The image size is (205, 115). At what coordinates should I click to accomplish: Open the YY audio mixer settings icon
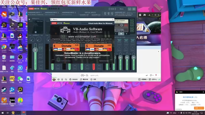66,79
